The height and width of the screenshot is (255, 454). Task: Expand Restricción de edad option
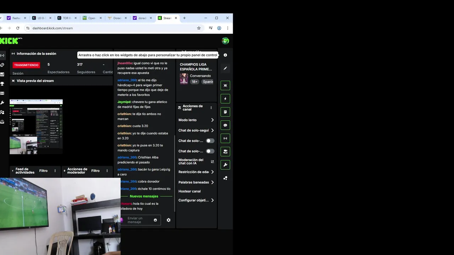tap(212, 172)
